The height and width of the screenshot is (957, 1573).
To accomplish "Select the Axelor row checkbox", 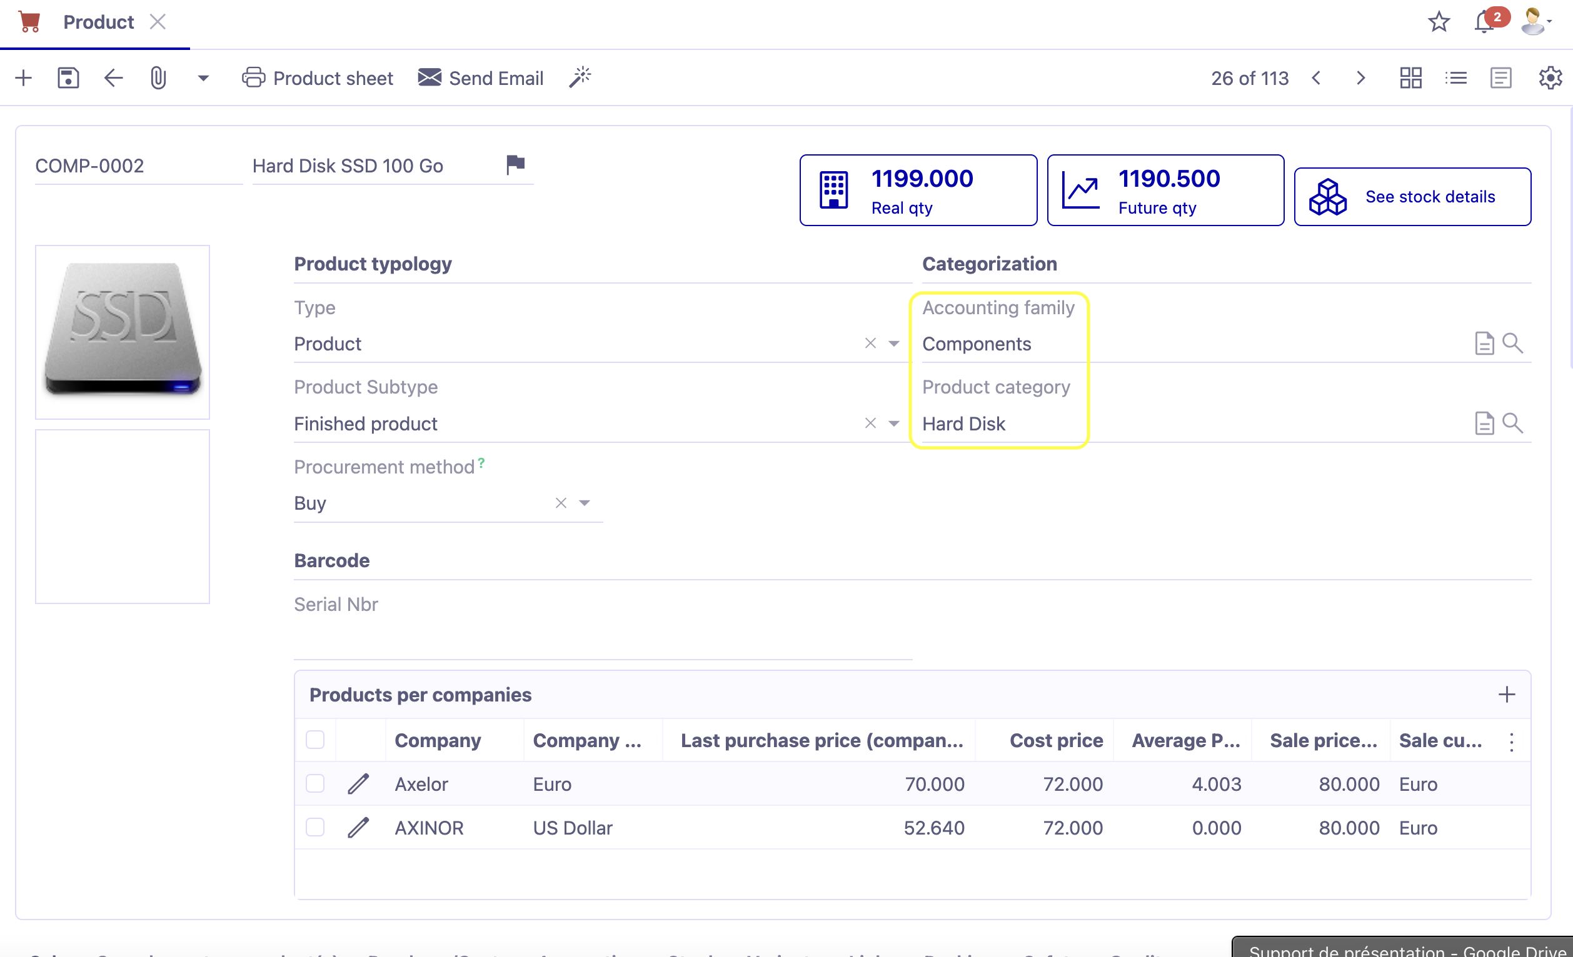I will pyautogui.click(x=314, y=784).
